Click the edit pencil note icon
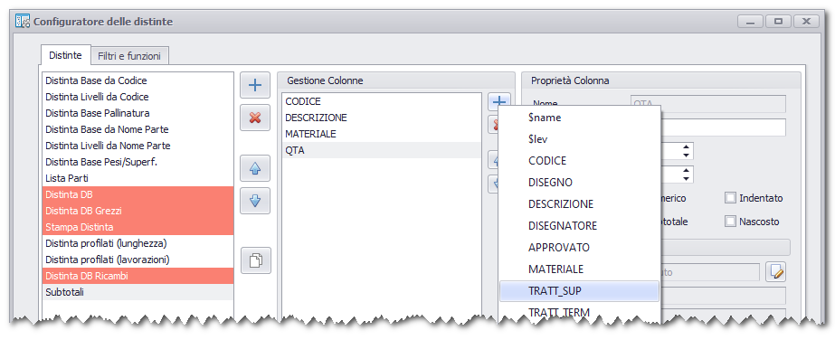This screenshot has height=340, width=835. pos(776,272)
